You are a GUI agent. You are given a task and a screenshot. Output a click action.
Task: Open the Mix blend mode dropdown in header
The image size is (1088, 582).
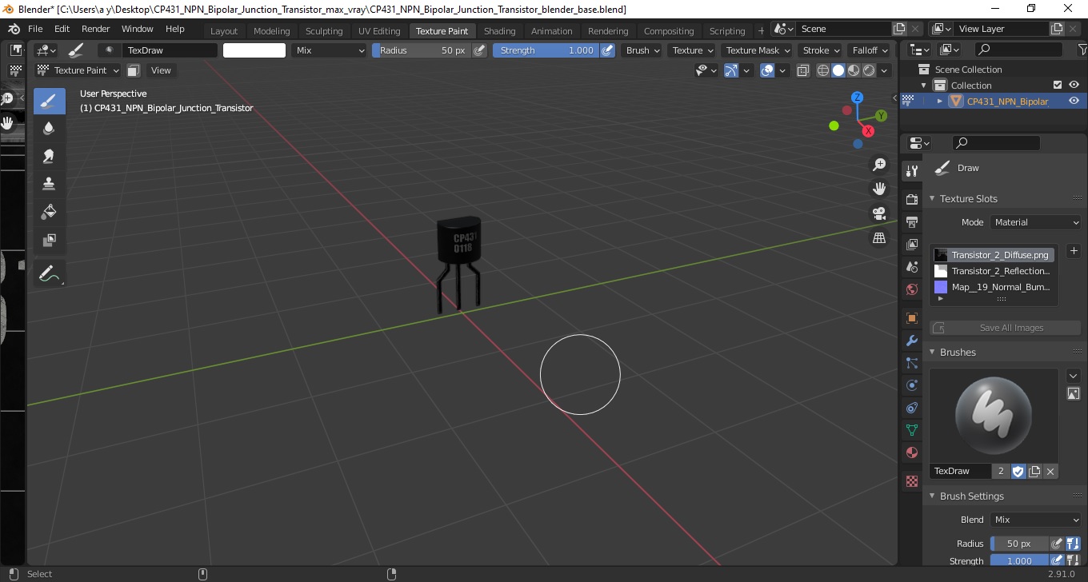pos(329,50)
